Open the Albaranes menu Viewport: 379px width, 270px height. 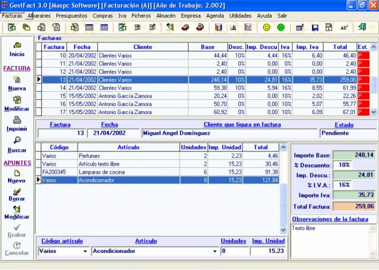tap(39, 16)
